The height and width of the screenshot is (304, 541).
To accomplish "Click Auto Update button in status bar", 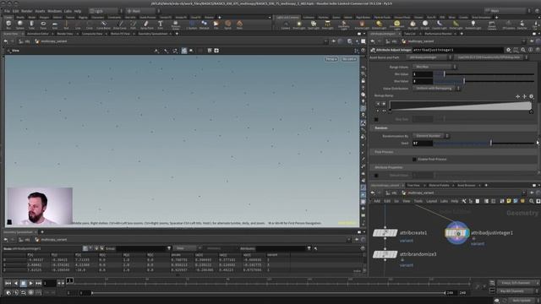I will point(521,301).
